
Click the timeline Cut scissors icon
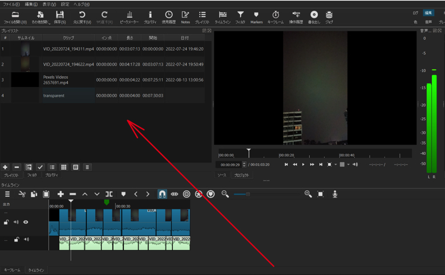tap(22, 194)
